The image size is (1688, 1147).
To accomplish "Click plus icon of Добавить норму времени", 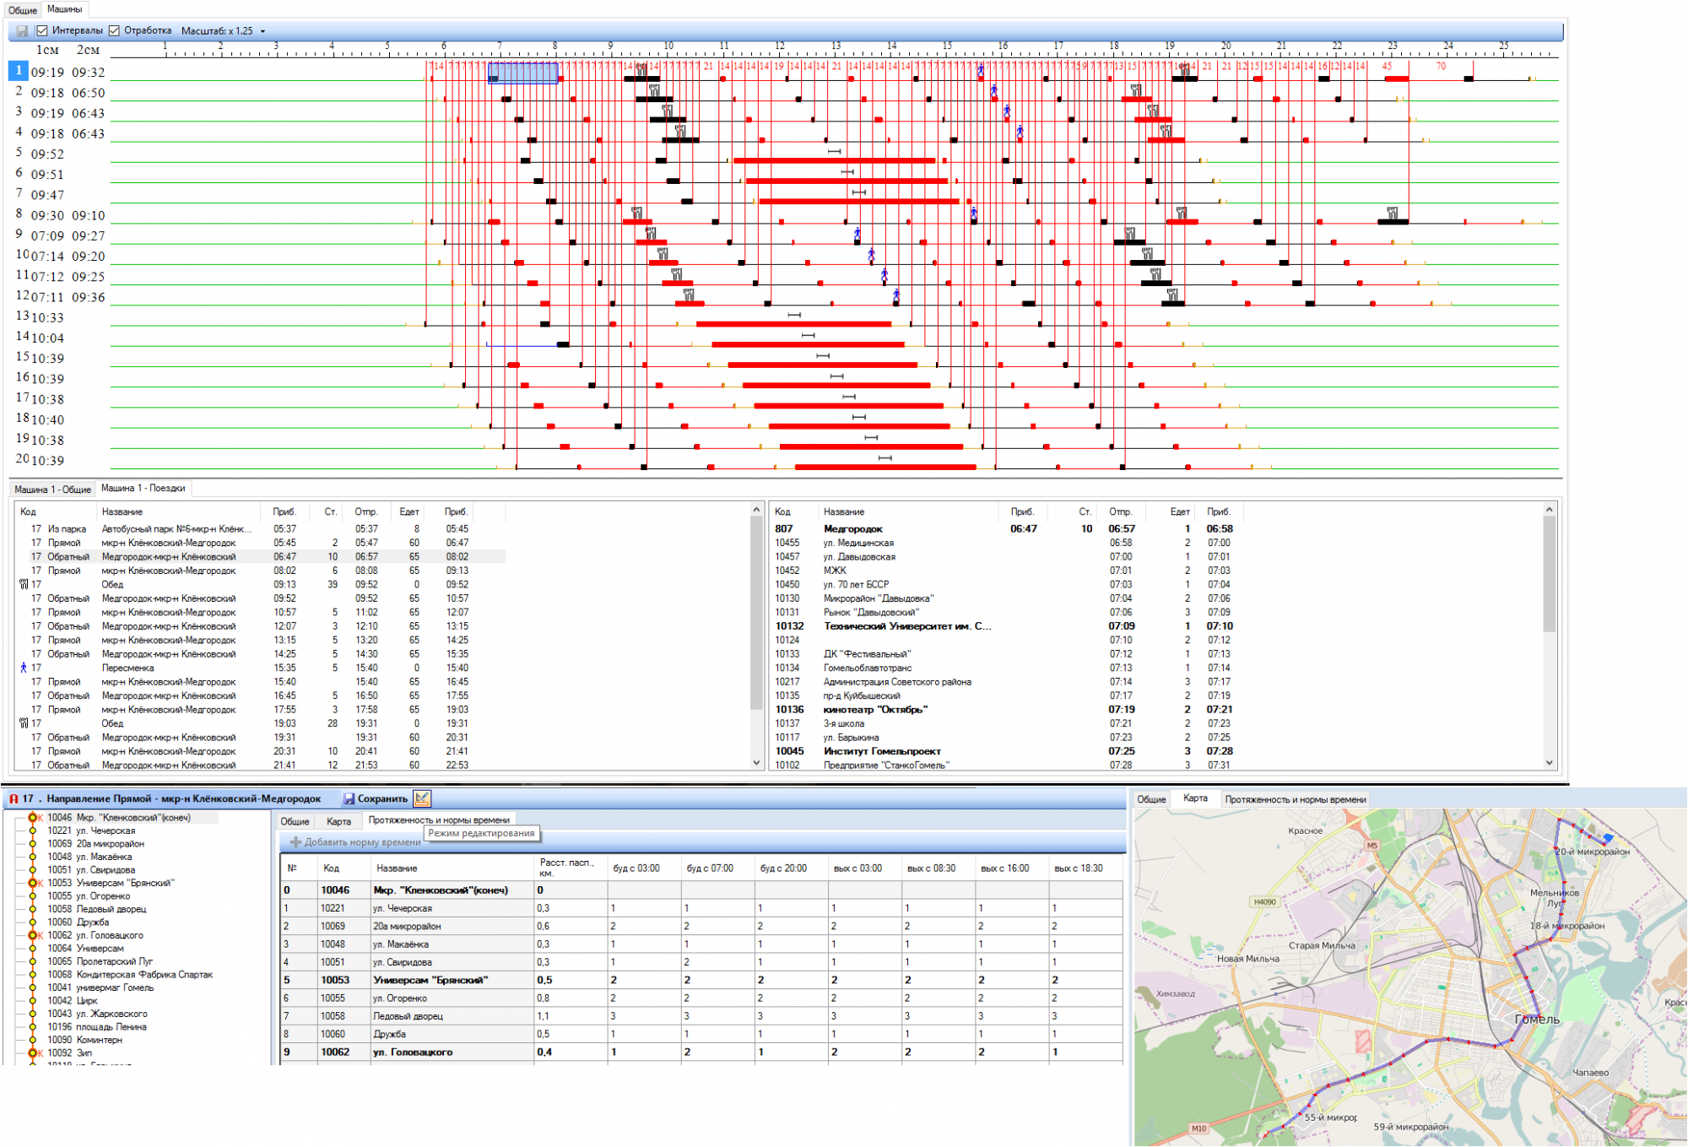I will click(x=295, y=842).
